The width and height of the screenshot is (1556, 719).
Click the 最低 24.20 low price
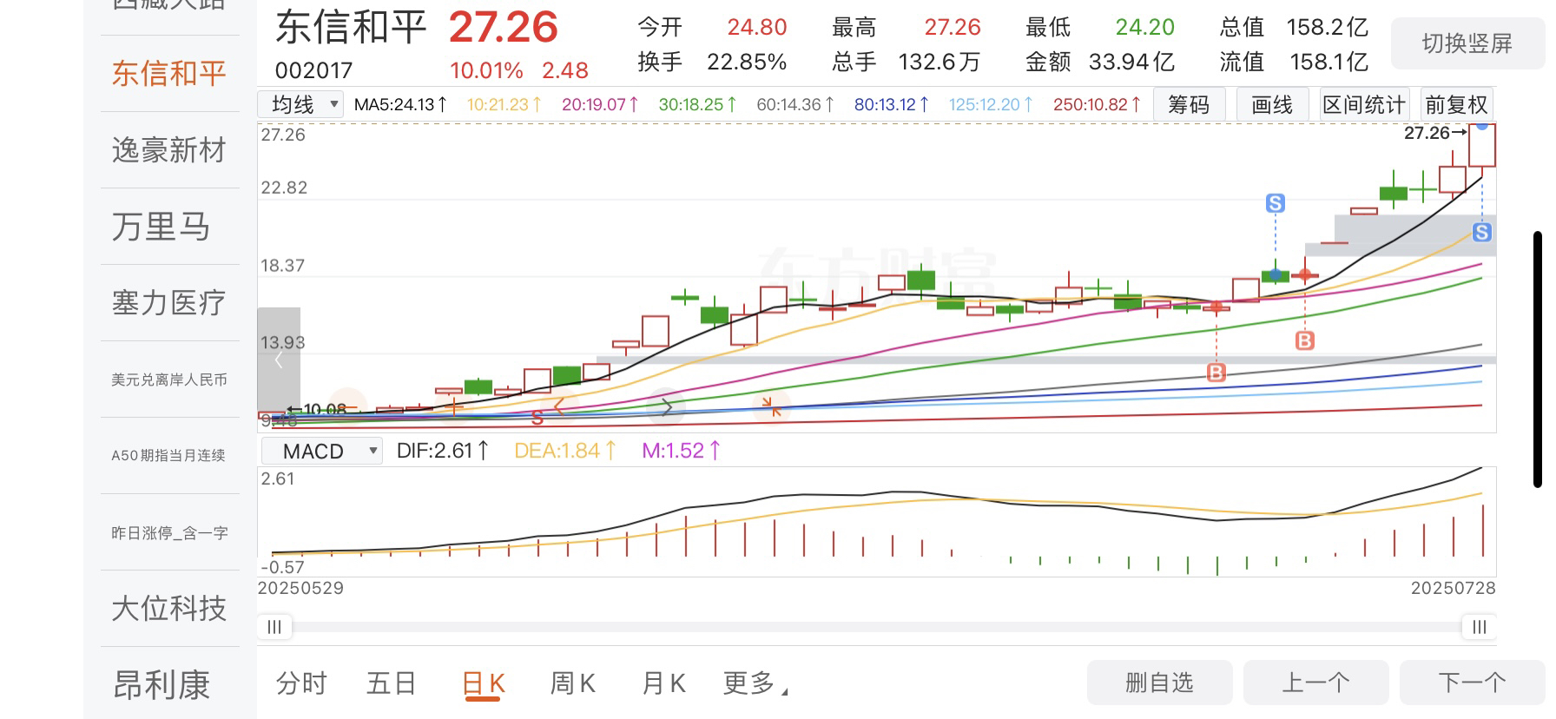(1144, 27)
